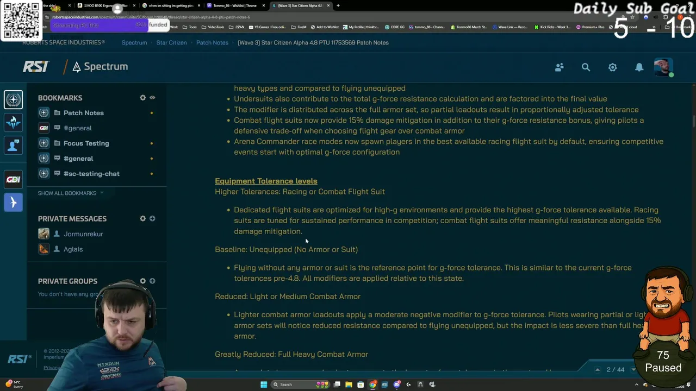Image resolution: width=696 pixels, height=391 pixels.
Task: Click the RSI logo in Spectrum header
Action: [36, 66]
